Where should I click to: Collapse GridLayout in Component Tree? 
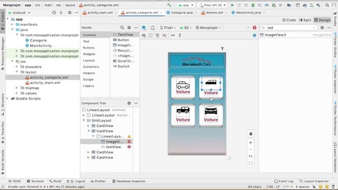pyautogui.click(x=84, y=120)
